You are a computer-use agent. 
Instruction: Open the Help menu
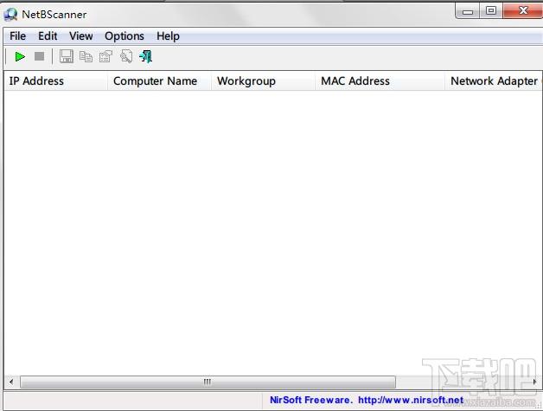click(168, 36)
